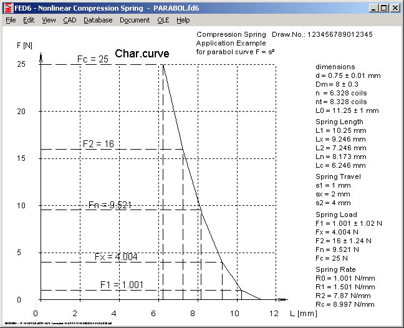Click the F1 = 1.001 load label
This screenshot has width=404, height=328.
[x=122, y=285]
